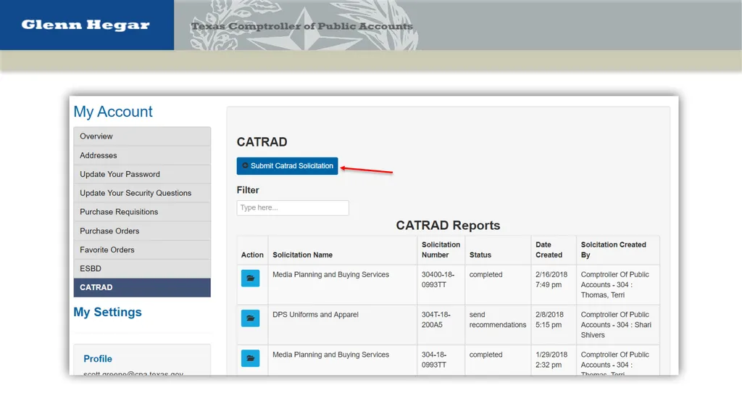Open folder icon for DPS Uniforms and Apparel
This screenshot has height=417, width=742.
pos(250,318)
